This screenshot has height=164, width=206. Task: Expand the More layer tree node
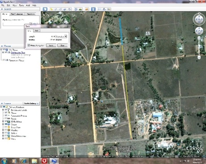(3, 139)
